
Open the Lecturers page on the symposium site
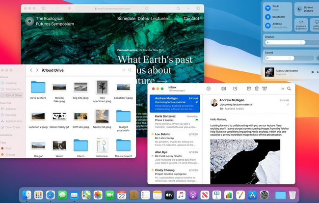[160, 19]
